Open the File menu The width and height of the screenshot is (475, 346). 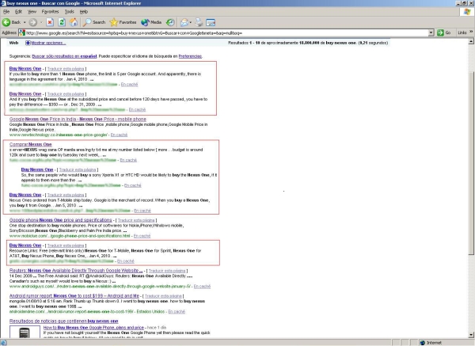[6, 12]
